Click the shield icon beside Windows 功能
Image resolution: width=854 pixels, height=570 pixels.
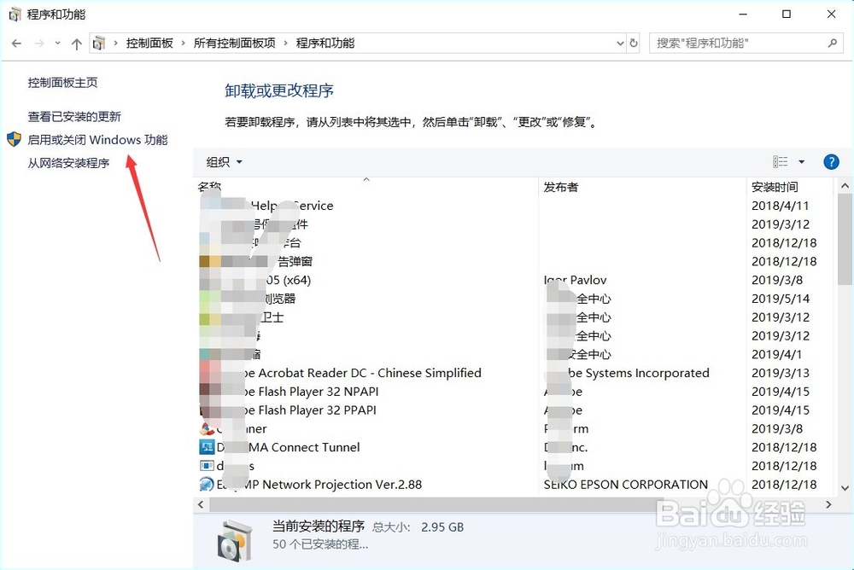pos(15,139)
